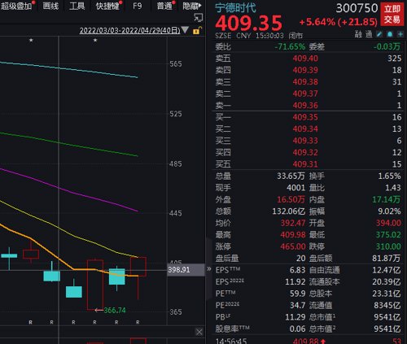Click the 卖一 price 409.36
The width and height of the screenshot is (407, 344).
(305, 105)
